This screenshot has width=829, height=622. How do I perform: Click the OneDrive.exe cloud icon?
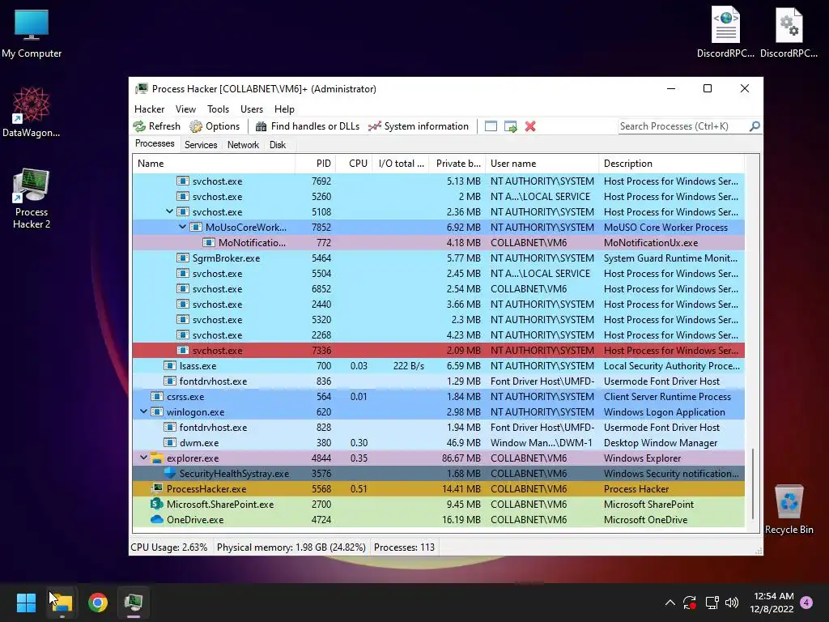[156, 519]
